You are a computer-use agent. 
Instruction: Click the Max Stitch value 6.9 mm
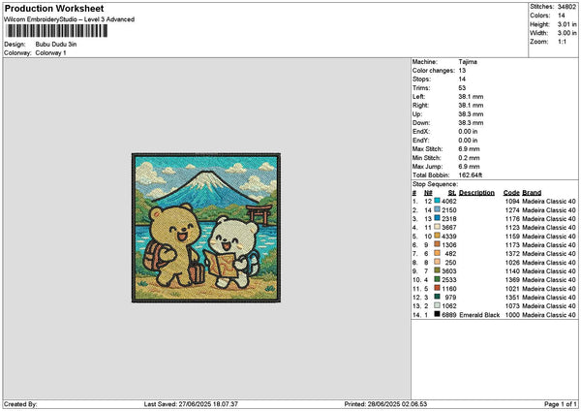pos(469,149)
